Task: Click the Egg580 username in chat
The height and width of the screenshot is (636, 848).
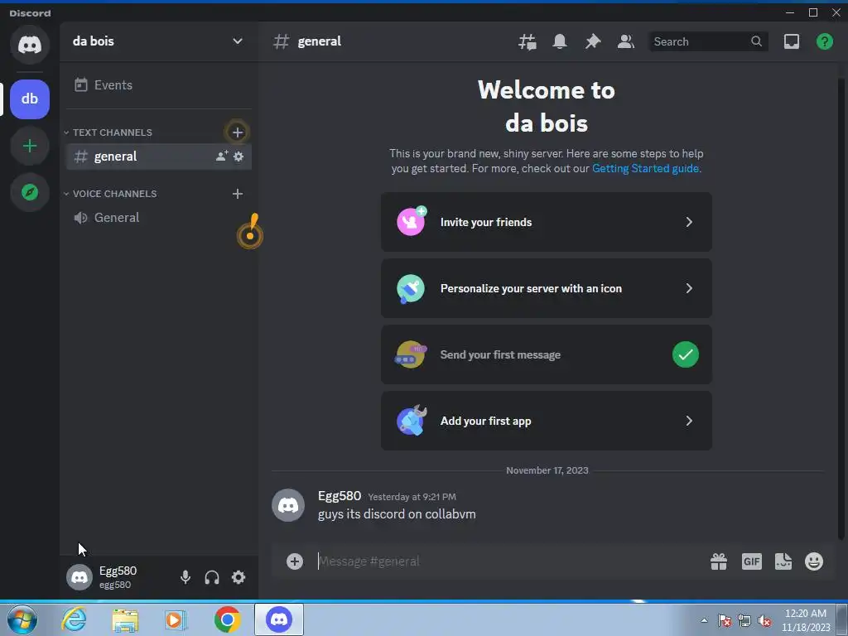Action: click(x=339, y=496)
